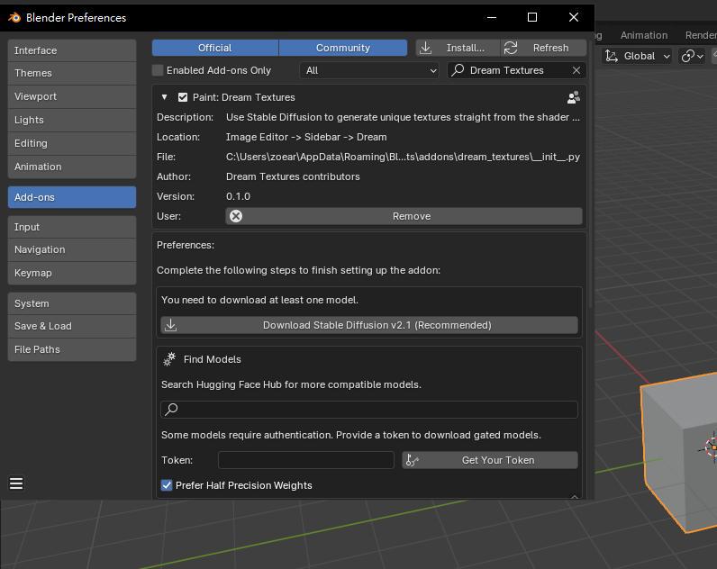Click the Install add-on button
Image resolution: width=717 pixels, height=569 pixels.
[458, 48]
